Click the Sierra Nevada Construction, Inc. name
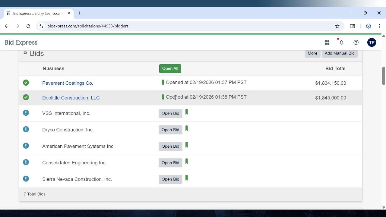The image size is (386, 217). click(x=77, y=179)
